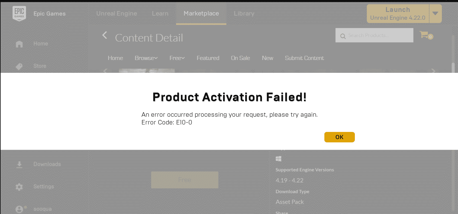Open Home via the house icon
The height and width of the screenshot is (214, 458).
point(19,44)
